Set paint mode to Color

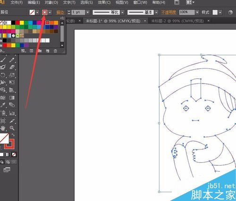[2, 155]
